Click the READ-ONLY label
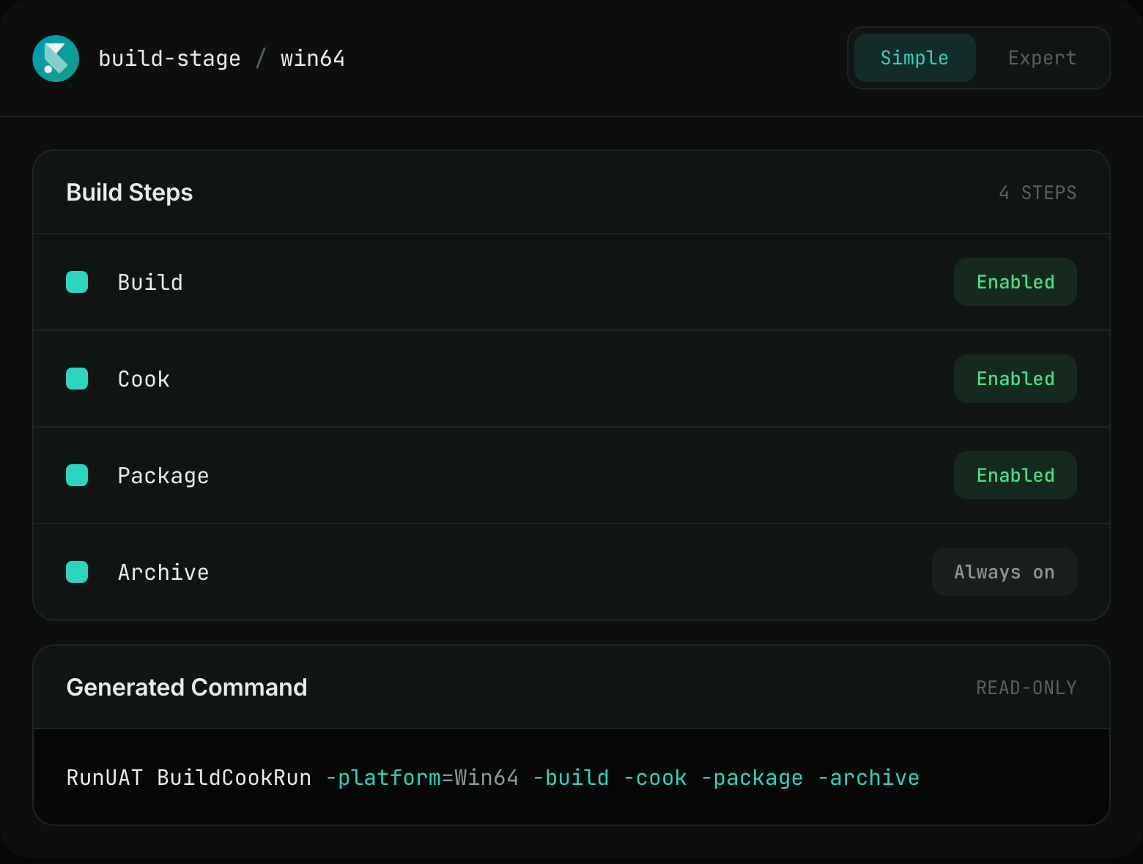This screenshot has height=864, width=1143. point(1027,688)
